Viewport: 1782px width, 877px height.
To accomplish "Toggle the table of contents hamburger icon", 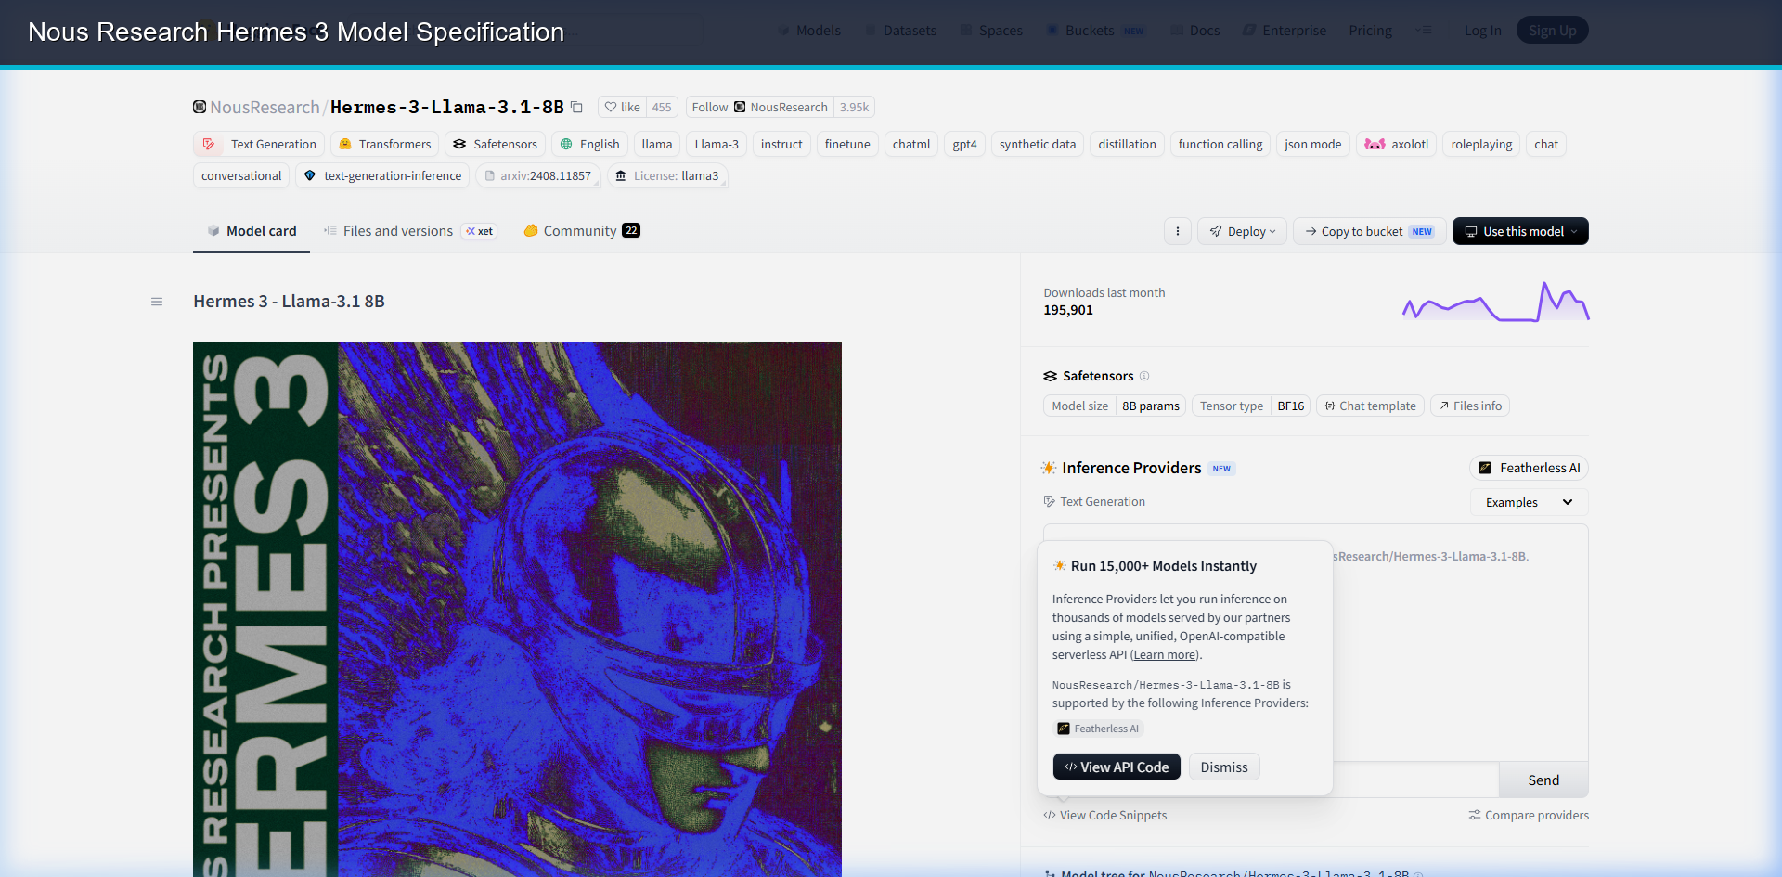I will pos(157,302).
